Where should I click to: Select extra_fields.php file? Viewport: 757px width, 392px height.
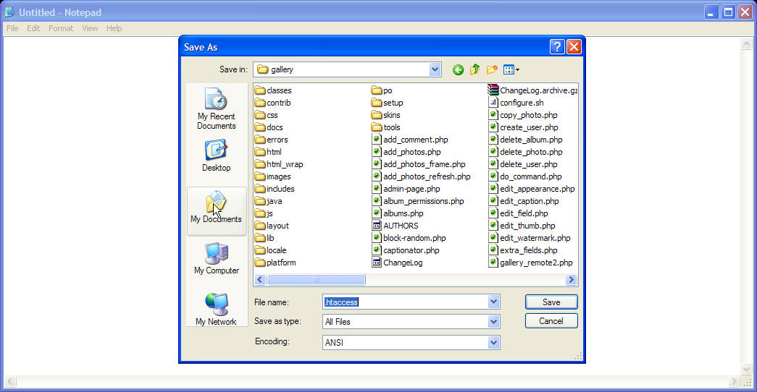pos(523,250)
